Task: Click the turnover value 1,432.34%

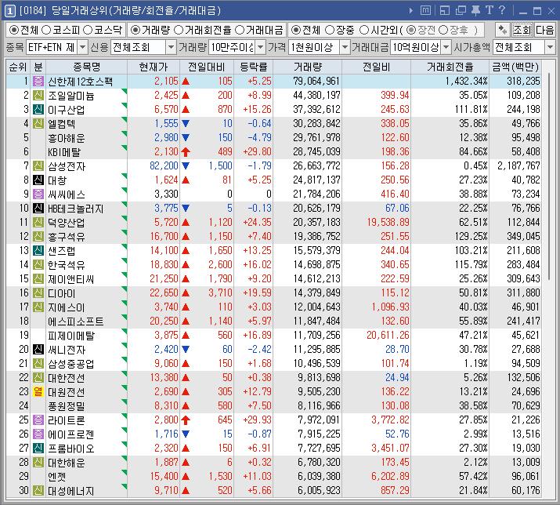Action: [x=466, y=82]
